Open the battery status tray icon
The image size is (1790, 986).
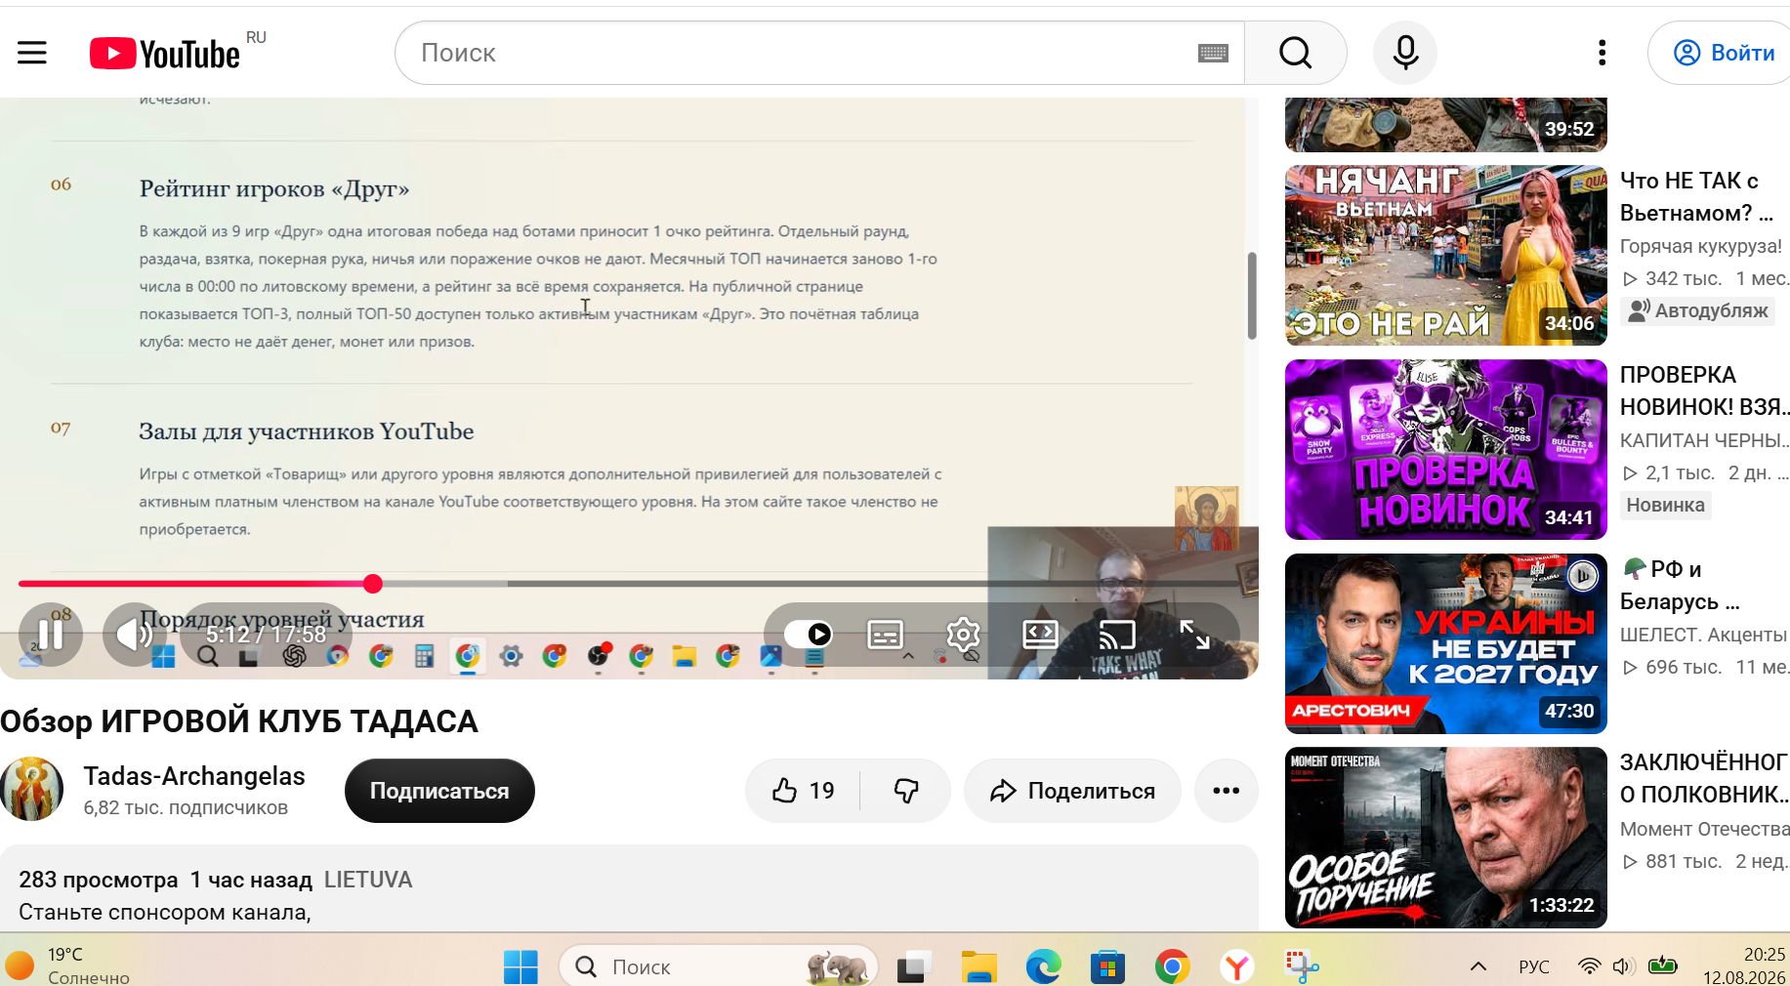1662,966
